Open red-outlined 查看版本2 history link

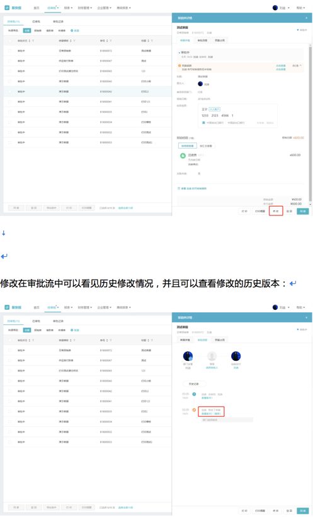(211, 414)
